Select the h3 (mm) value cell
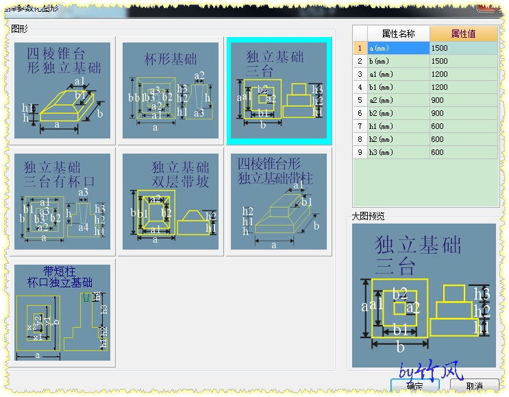The width and height of the screenshot is (509, 397). coord(464,152)
